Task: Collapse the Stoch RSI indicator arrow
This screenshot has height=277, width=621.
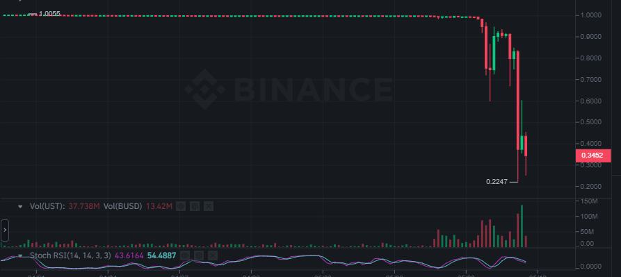Action: (21, 255)
